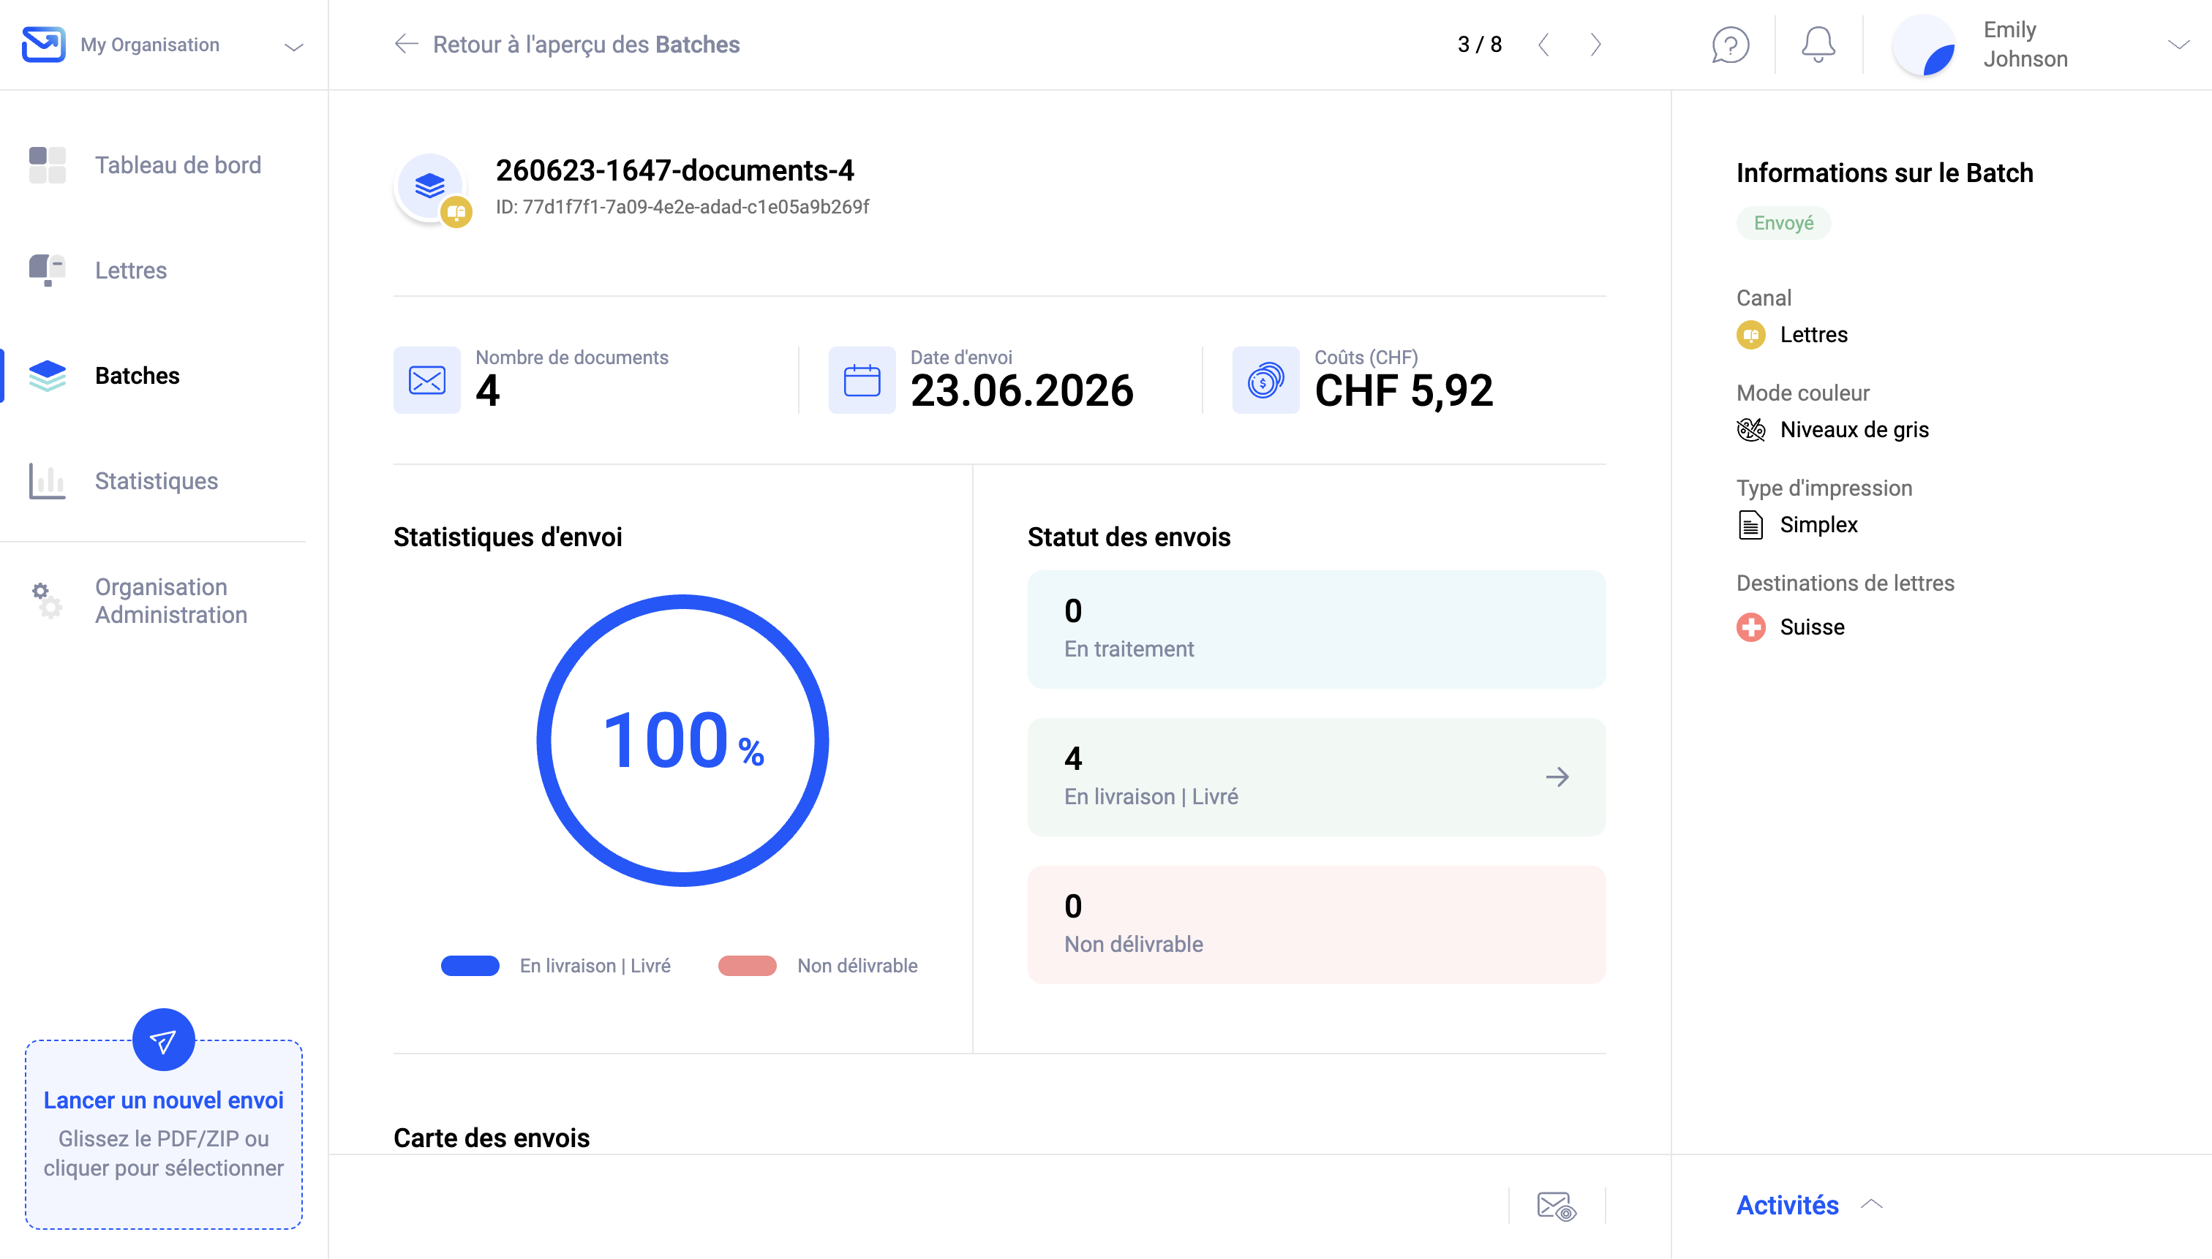Click the Envoyé status badge
Image resolution: width=2212 pixels, height=1259 pixels.
[x=1783, y=223]
